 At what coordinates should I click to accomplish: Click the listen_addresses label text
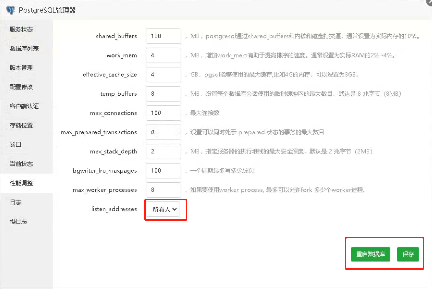click(114, 209)
